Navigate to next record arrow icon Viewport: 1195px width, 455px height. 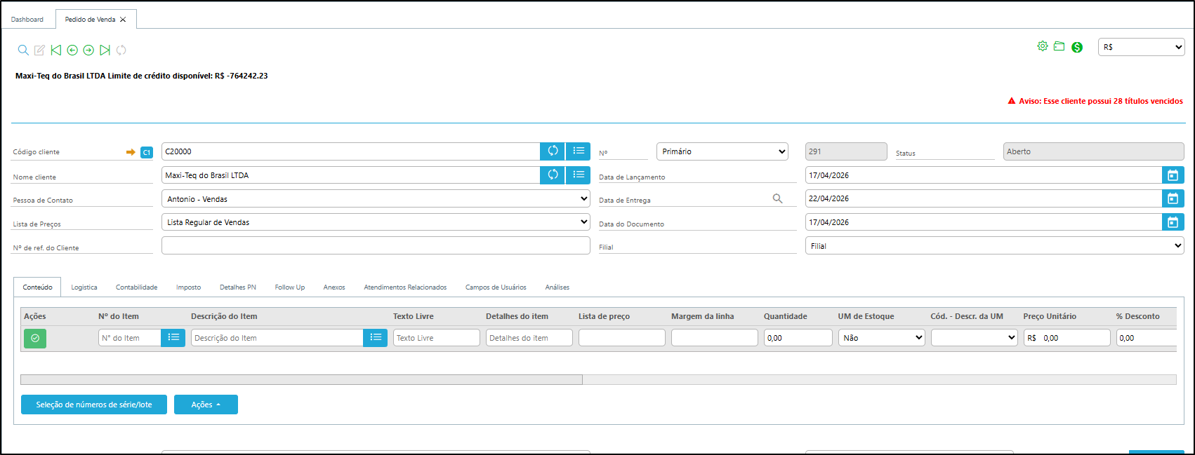88,50
